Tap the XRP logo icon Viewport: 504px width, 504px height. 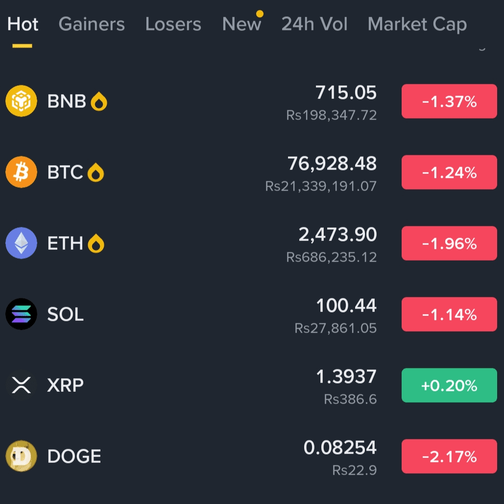coord(21,385)
